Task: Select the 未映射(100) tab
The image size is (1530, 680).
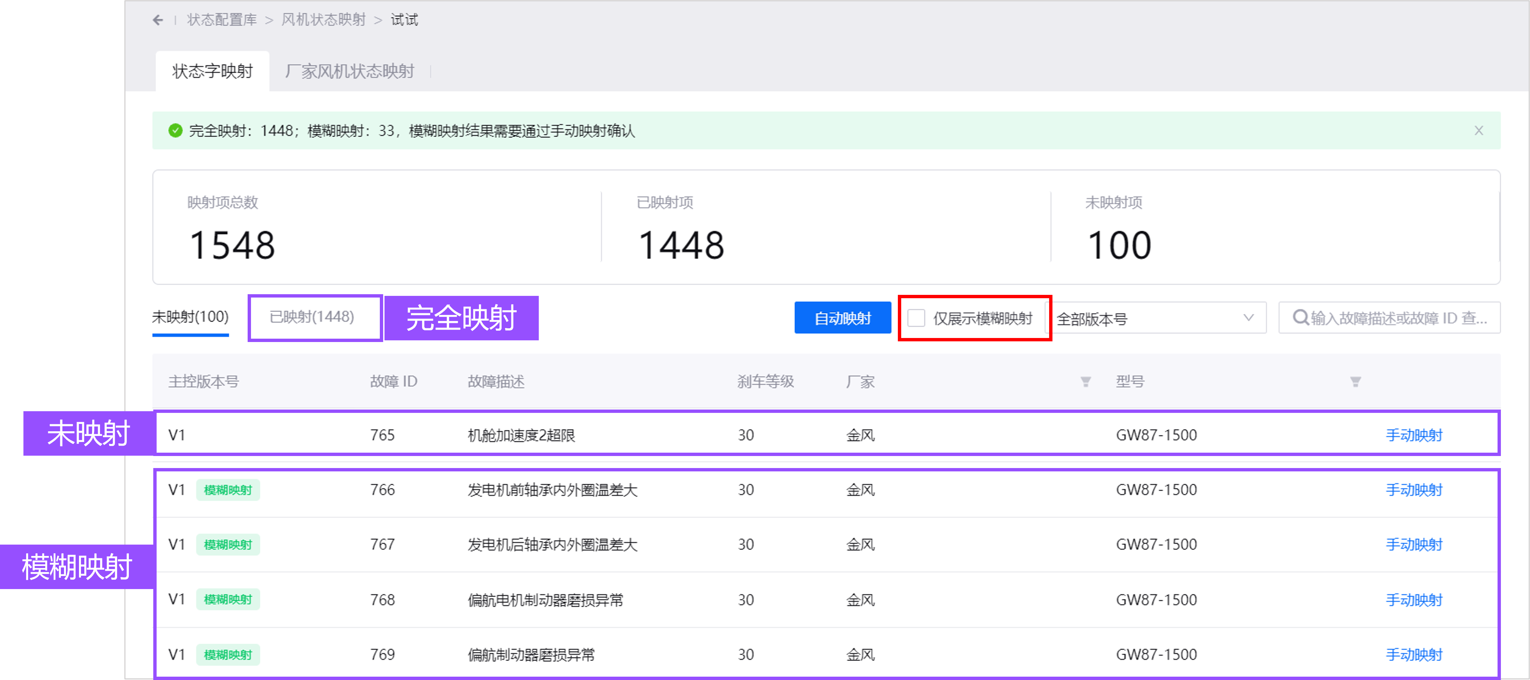Action: pos(190,317)
